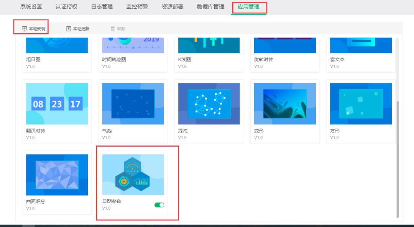
Task: Click the 本地安装 download icon
Action: click(24, 28)
